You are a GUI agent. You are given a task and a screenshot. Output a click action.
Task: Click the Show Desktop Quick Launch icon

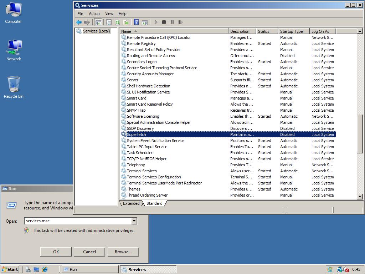point(36,269)
